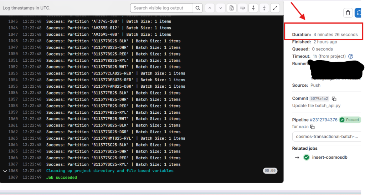Open the cosmos-transactional-batch stage dropdown
Screen dimensions: 365x195
[x=327, y=137]
